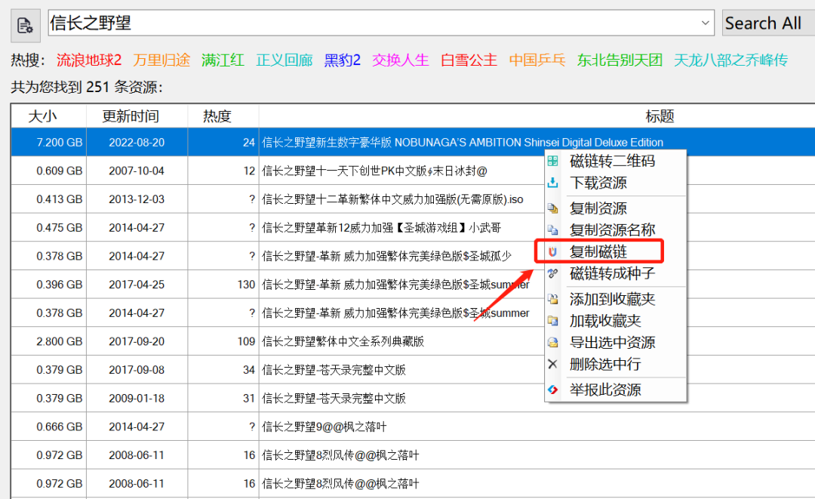Image resolution: width=815 pixels, height=499 pixels.
Task: Click the download icon beside 下载资源
Action: pyautogui.click(x=552, y=183)
